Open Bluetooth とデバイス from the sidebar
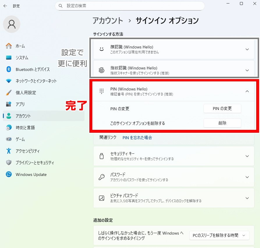 tap(33, 69)
